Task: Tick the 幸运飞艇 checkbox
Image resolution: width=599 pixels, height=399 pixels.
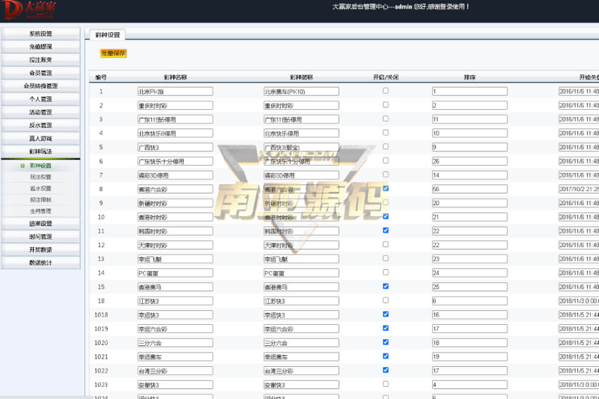Action: click(385, 258)
